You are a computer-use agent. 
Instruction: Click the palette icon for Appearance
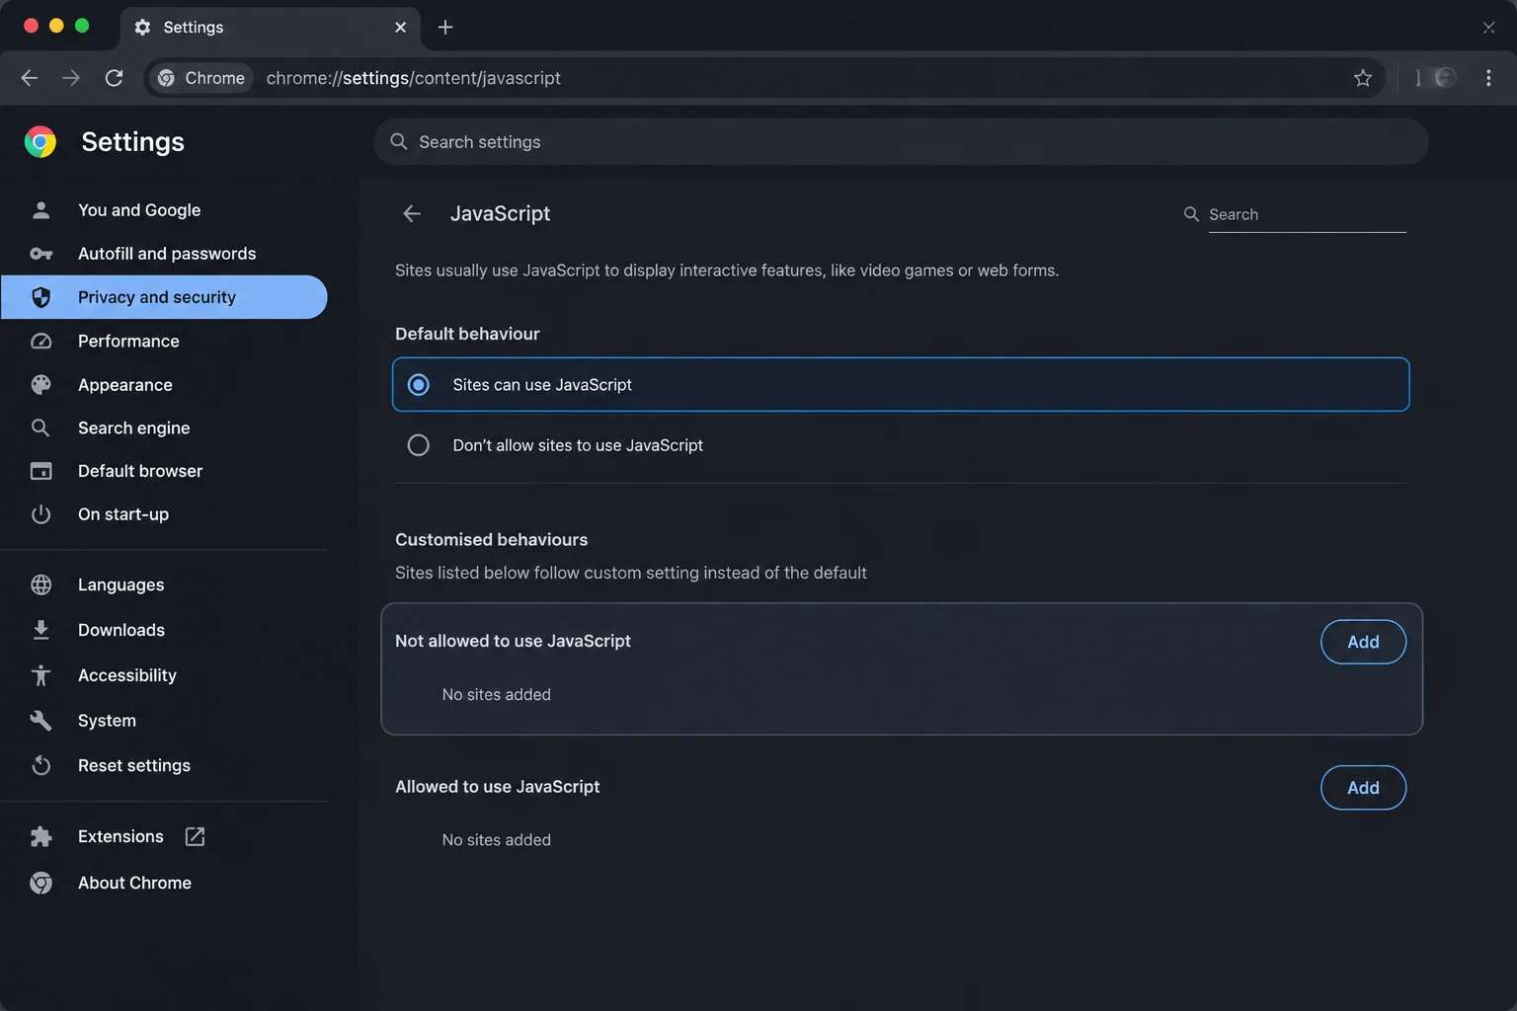pyautogui.click(x=41, y=385)
